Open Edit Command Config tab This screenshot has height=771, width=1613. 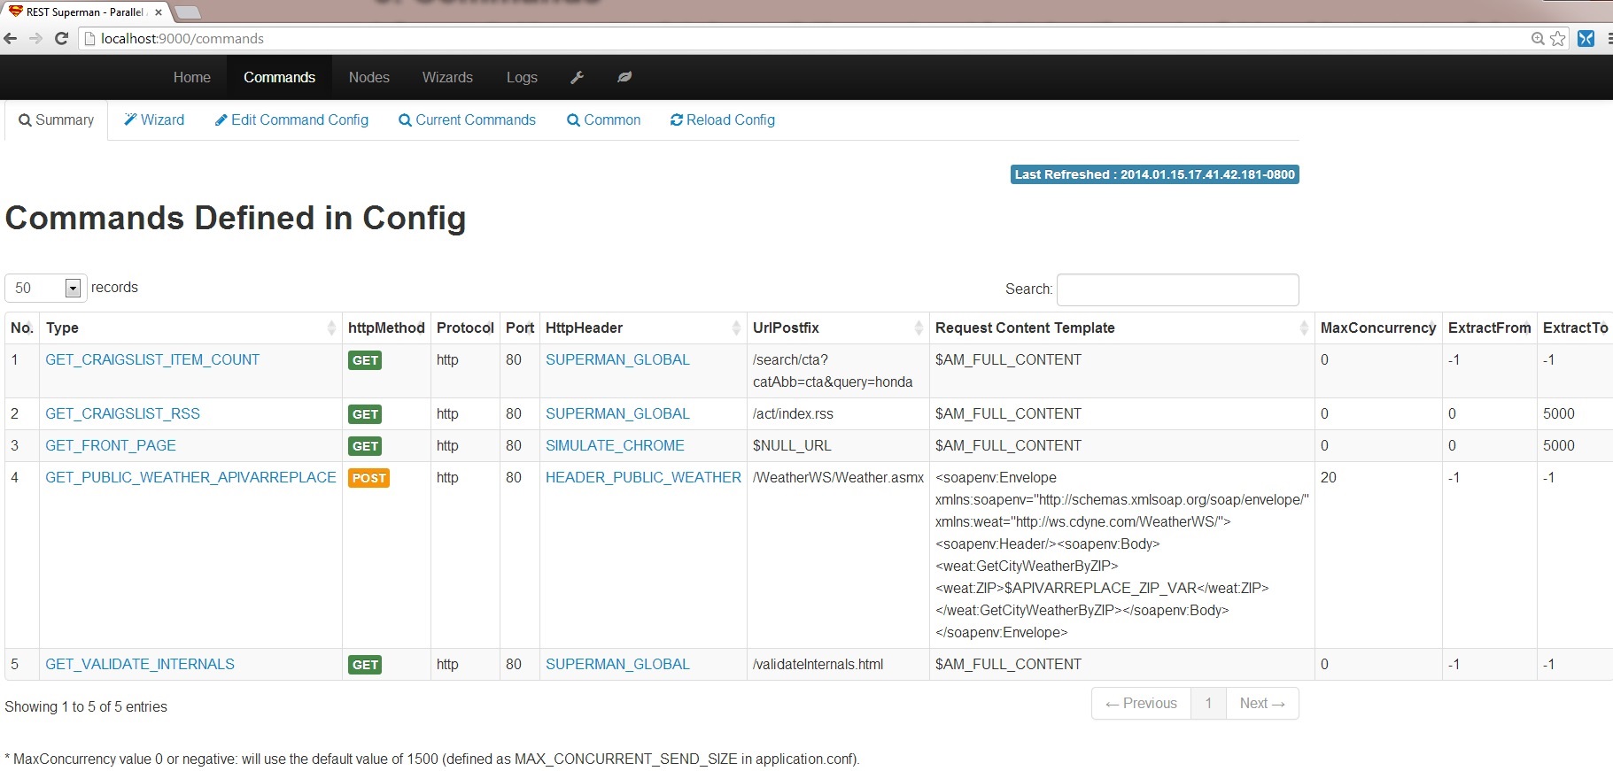coord(291,120)
